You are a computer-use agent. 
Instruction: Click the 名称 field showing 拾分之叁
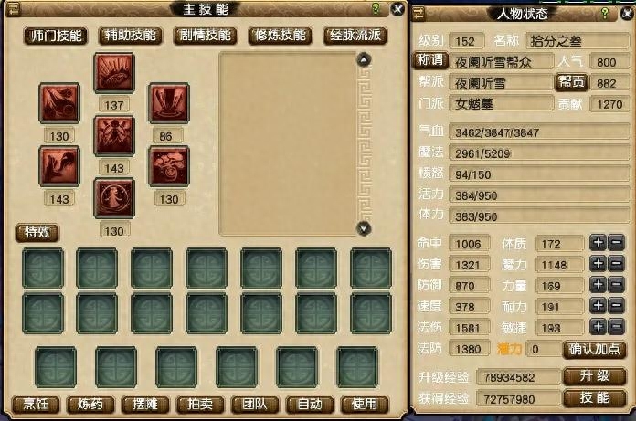tap(578, 41)
